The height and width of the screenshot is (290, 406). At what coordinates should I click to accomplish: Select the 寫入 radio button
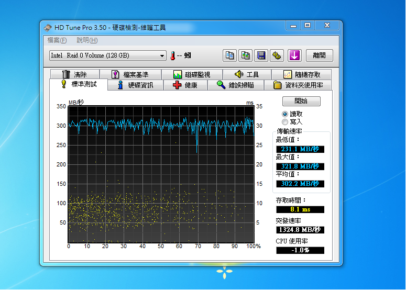285,121
